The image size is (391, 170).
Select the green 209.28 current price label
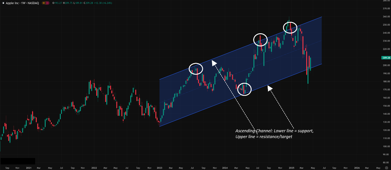pyautogui.click(x=386, y=58)
